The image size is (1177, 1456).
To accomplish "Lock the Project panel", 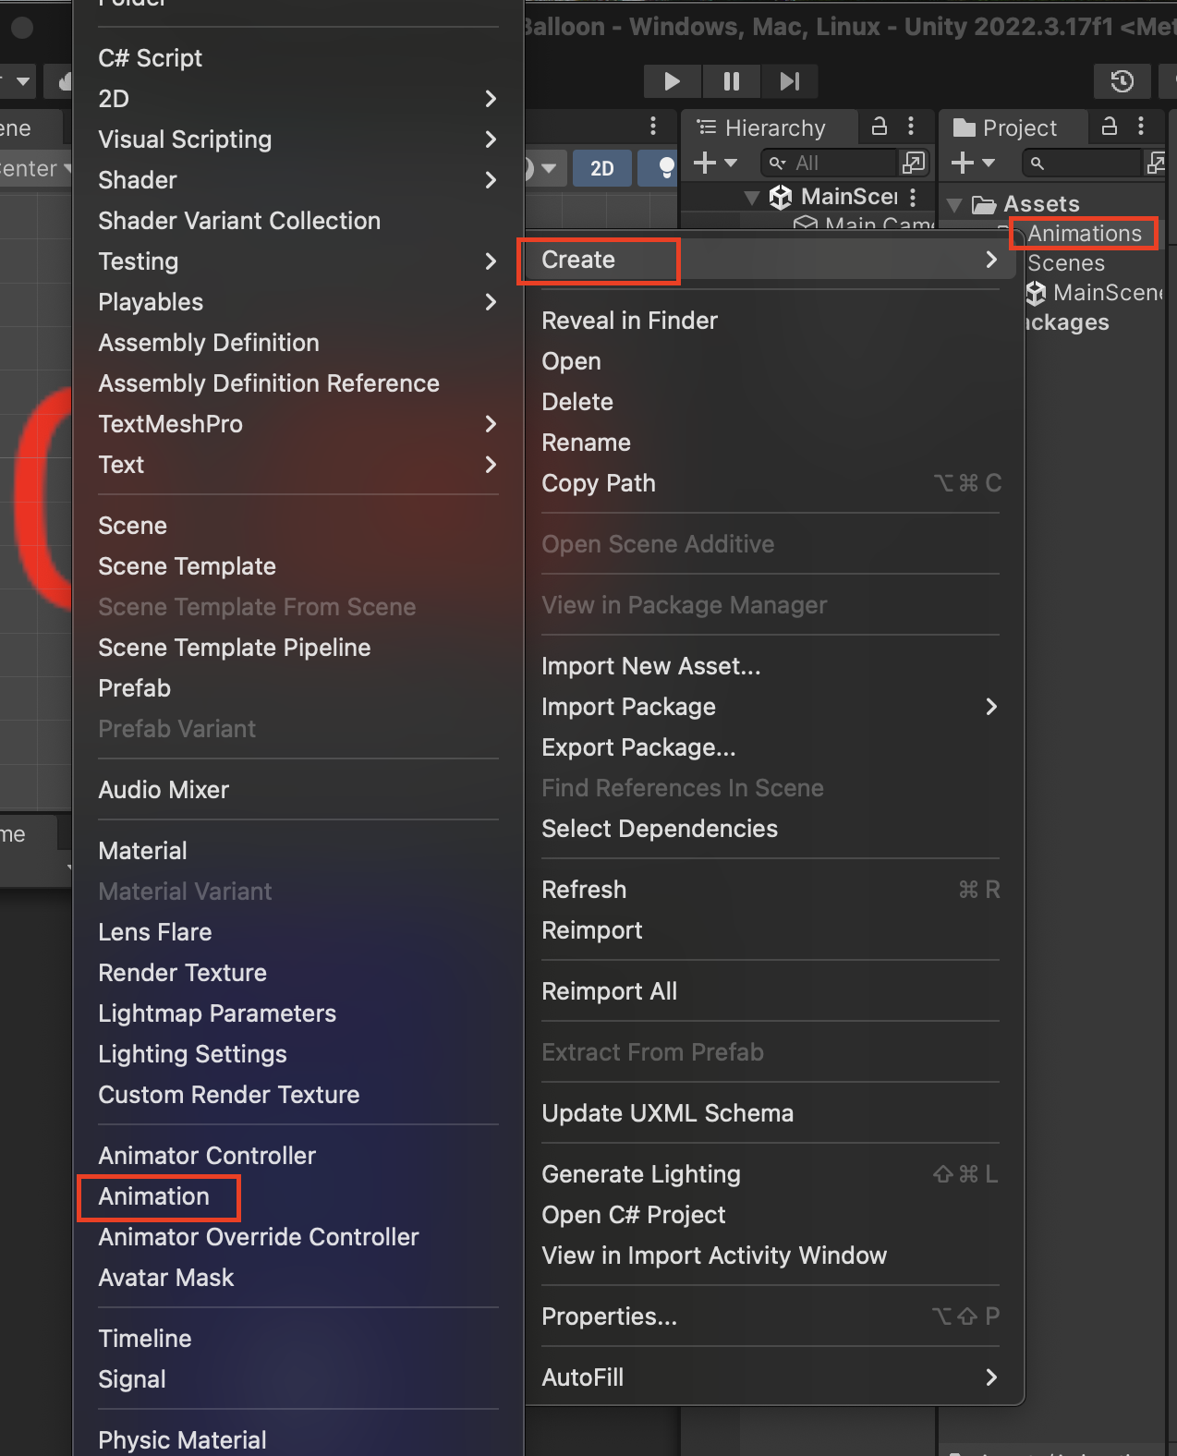I will (1110, 127).
